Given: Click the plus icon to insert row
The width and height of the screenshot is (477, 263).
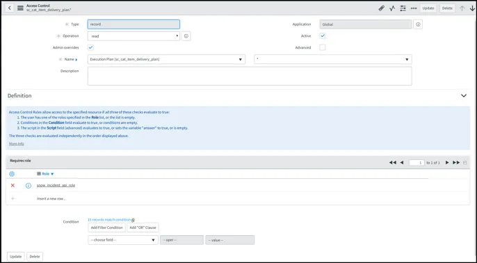Looking at the screenshot, I should [x=13, y=198].
